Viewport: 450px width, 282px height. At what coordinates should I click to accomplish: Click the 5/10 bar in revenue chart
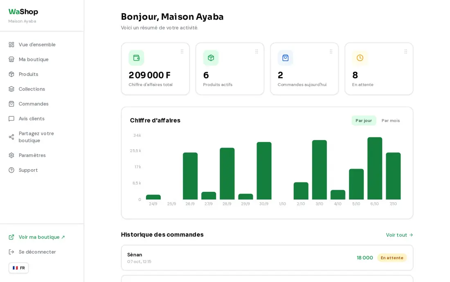coord(356,184)
